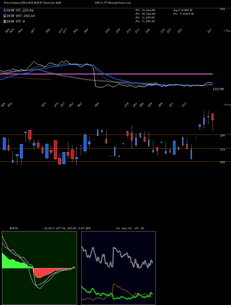Click the 'Pre V: 0.019 M' value

point(183,14)
